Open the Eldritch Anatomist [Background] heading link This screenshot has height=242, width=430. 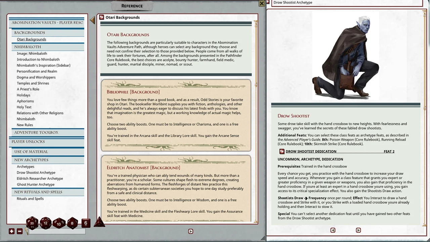pos(143,168)
